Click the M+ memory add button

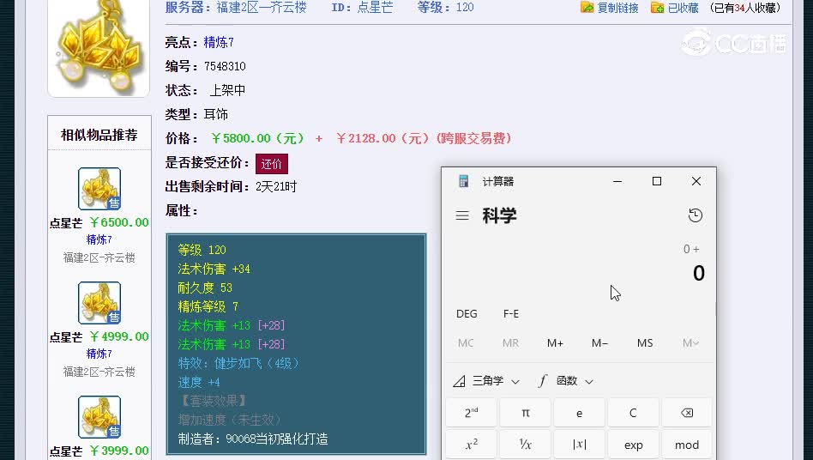(x=555, y=342)
